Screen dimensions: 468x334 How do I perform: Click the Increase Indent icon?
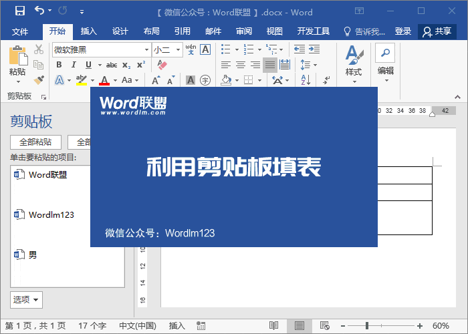(x=314, y=49)
